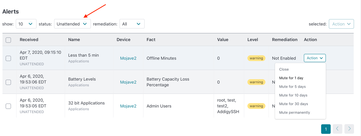The image size is (361, 136).
Task: Click page 1 pagination button
Action: [x=326, y=129]
